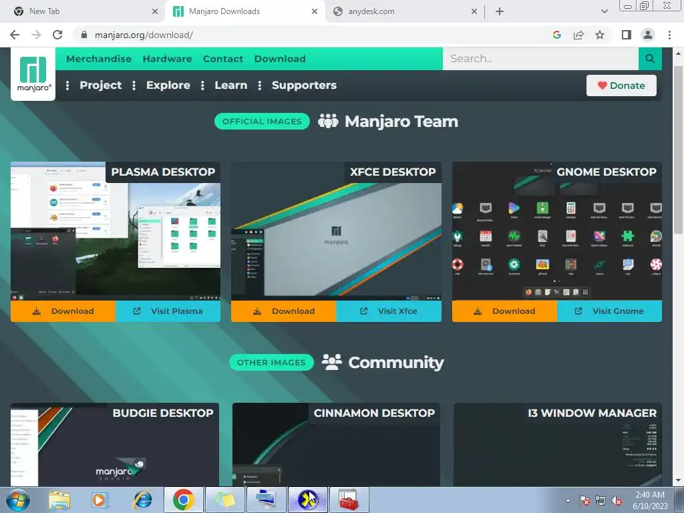The width and height of the screenshot is (684, 513).
Task: Click the Cinnamon Desktop preview
Action: coord(337,444)
